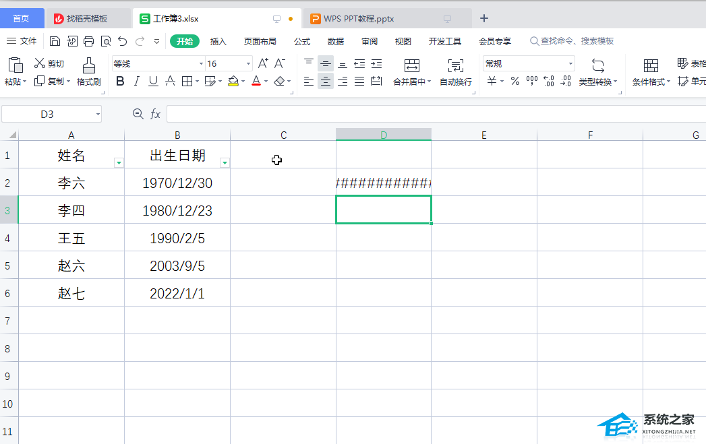This screenshot has height=444, width=706.
Task: Toggle Underline formatting
Action: coord(153,82)
